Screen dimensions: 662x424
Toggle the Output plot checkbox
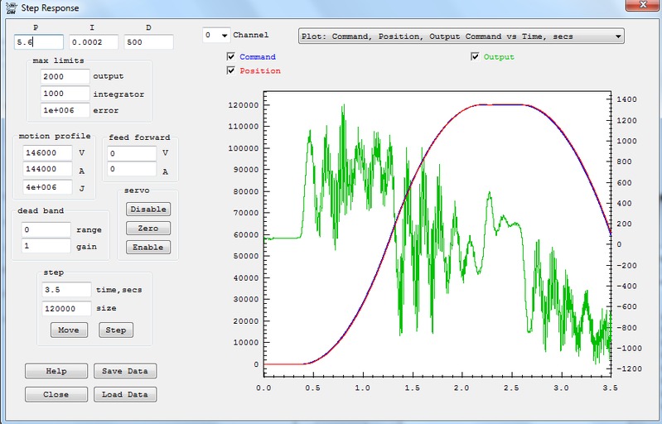pyautogui.click(x=475, y=57)
